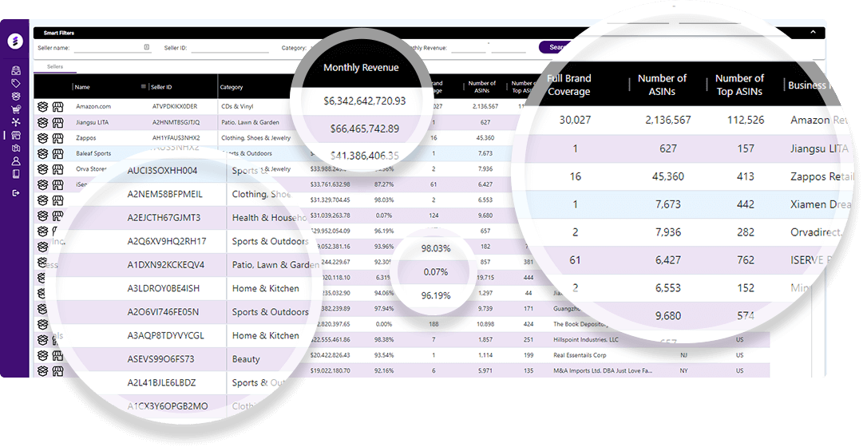Click the boxes icon in the Baleaf Sports row
The width and height of the screenshot is (863, 447).
[42, 153]
